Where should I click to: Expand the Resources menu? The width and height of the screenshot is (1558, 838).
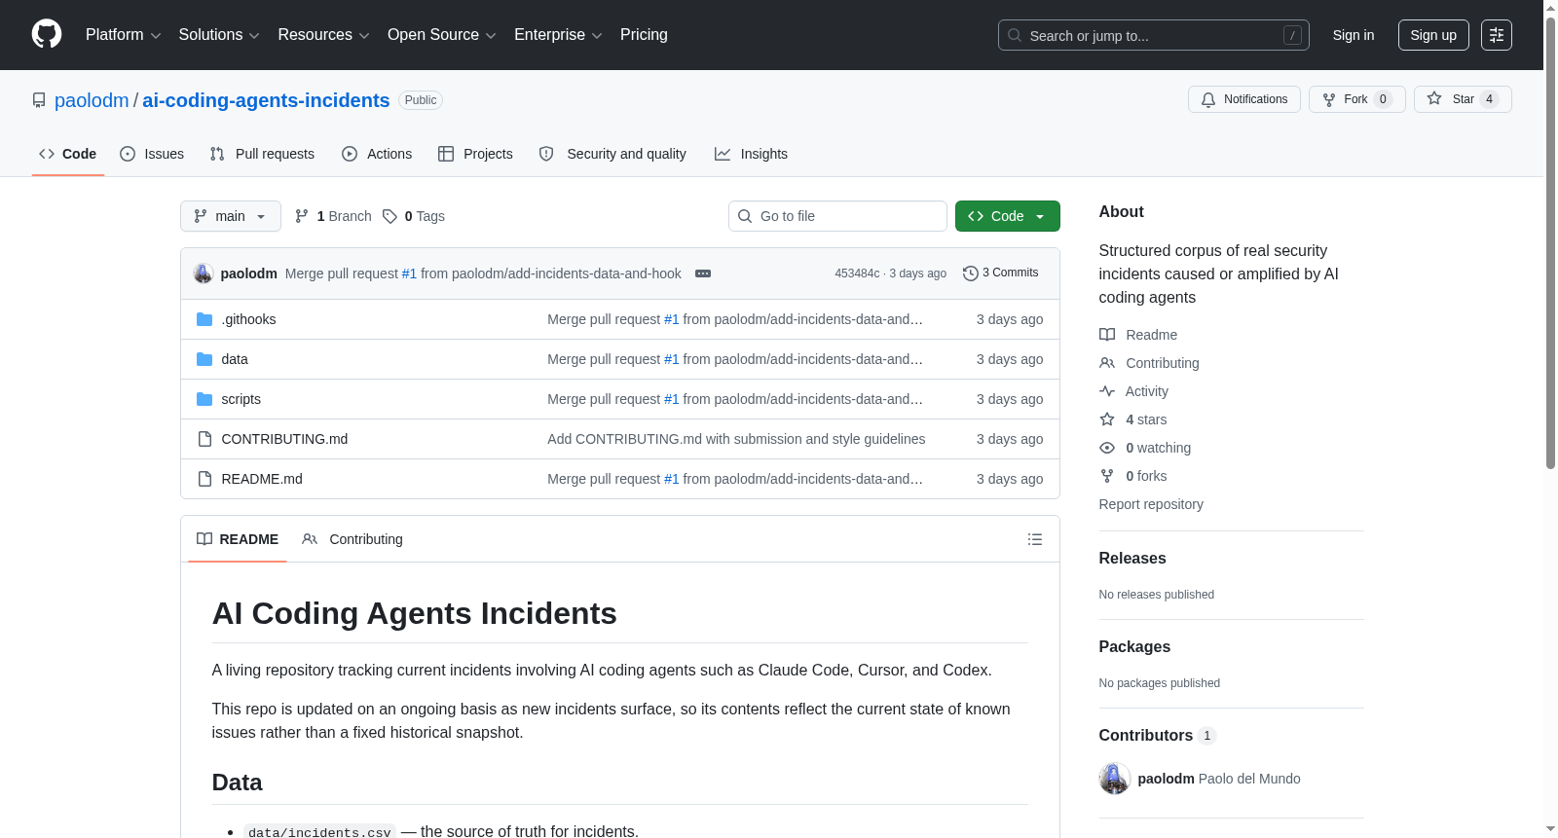click(323, 35)
